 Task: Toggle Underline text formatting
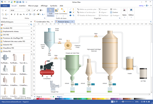point(18,14)
